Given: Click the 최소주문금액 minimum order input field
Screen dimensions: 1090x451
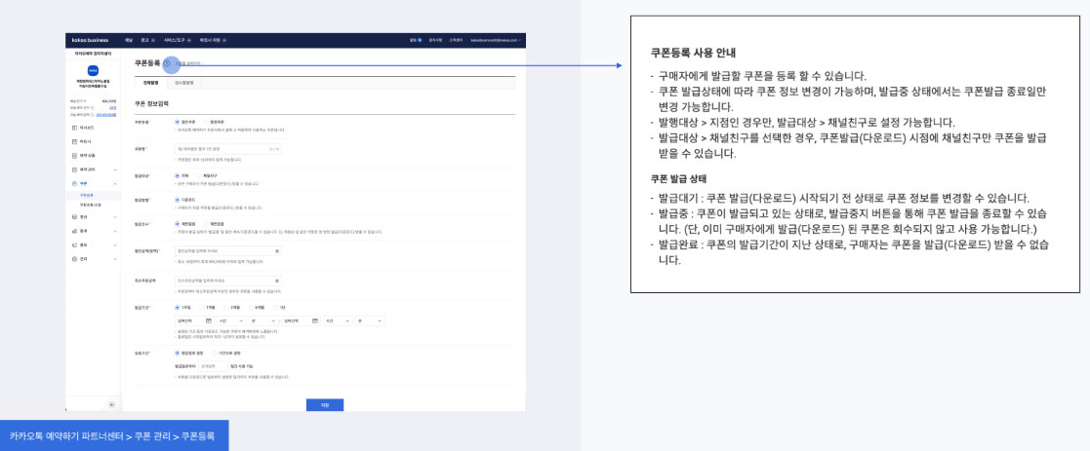Looking at the screenshot, I should coord(226,280).
